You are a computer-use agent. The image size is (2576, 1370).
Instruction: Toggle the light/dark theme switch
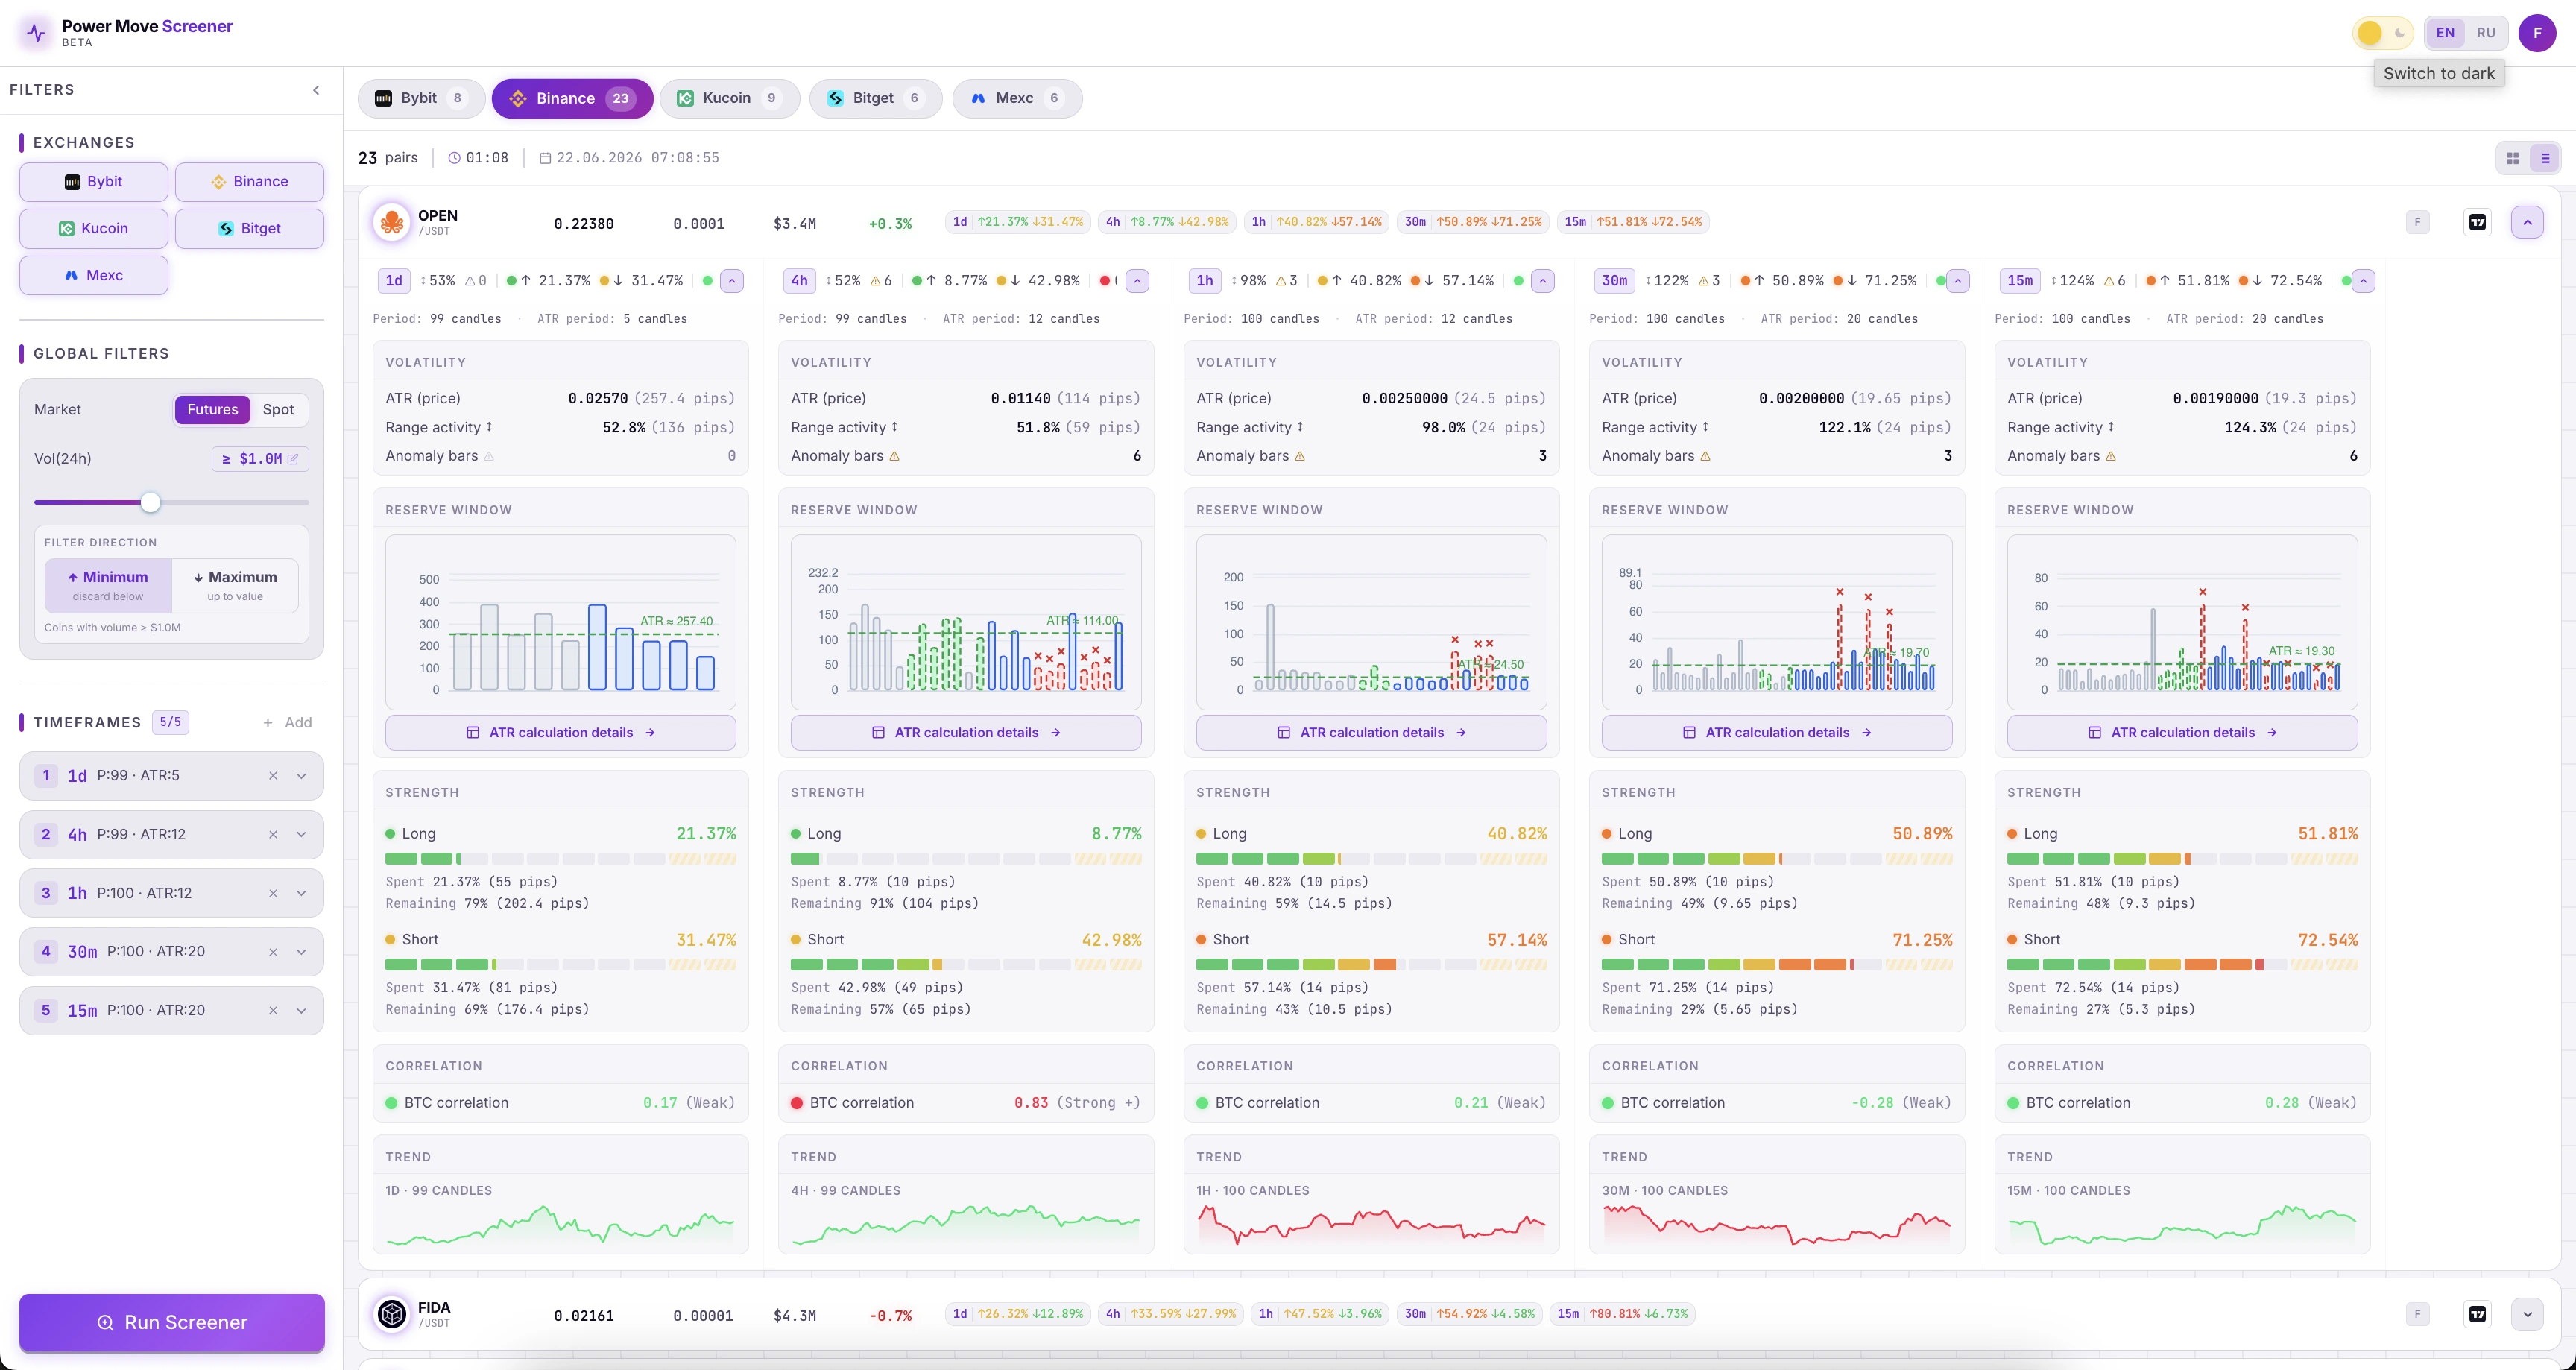2383,33
